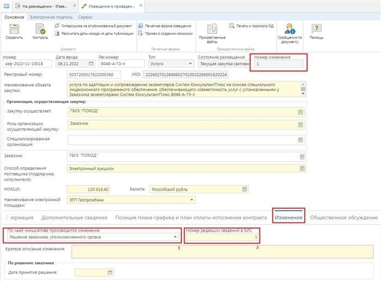Open lookup for Специализированная организация field

[x=300, y=140]
